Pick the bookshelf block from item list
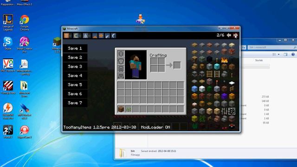The height and width of the screenshot is (167, 297). pyautogui.click(x=194, y=59)
